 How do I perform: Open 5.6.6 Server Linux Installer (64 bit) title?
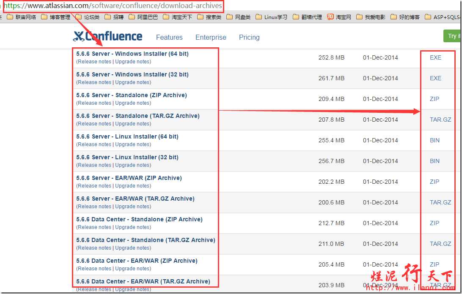(127, 136)
